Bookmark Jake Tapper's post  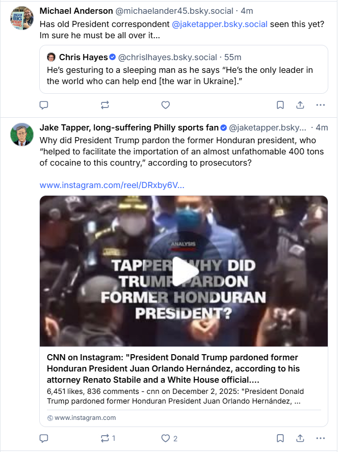click(280, 438)
